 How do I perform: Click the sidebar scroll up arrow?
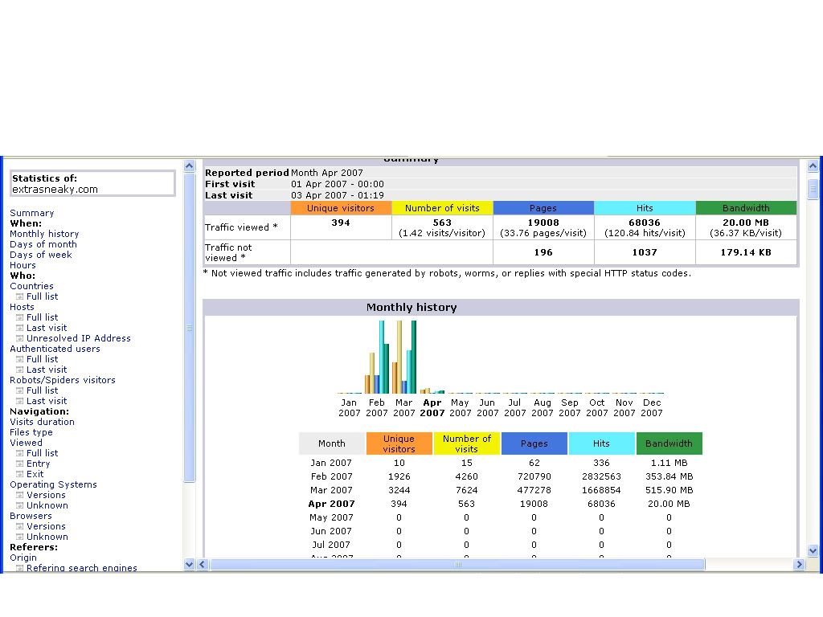point(190,166)
